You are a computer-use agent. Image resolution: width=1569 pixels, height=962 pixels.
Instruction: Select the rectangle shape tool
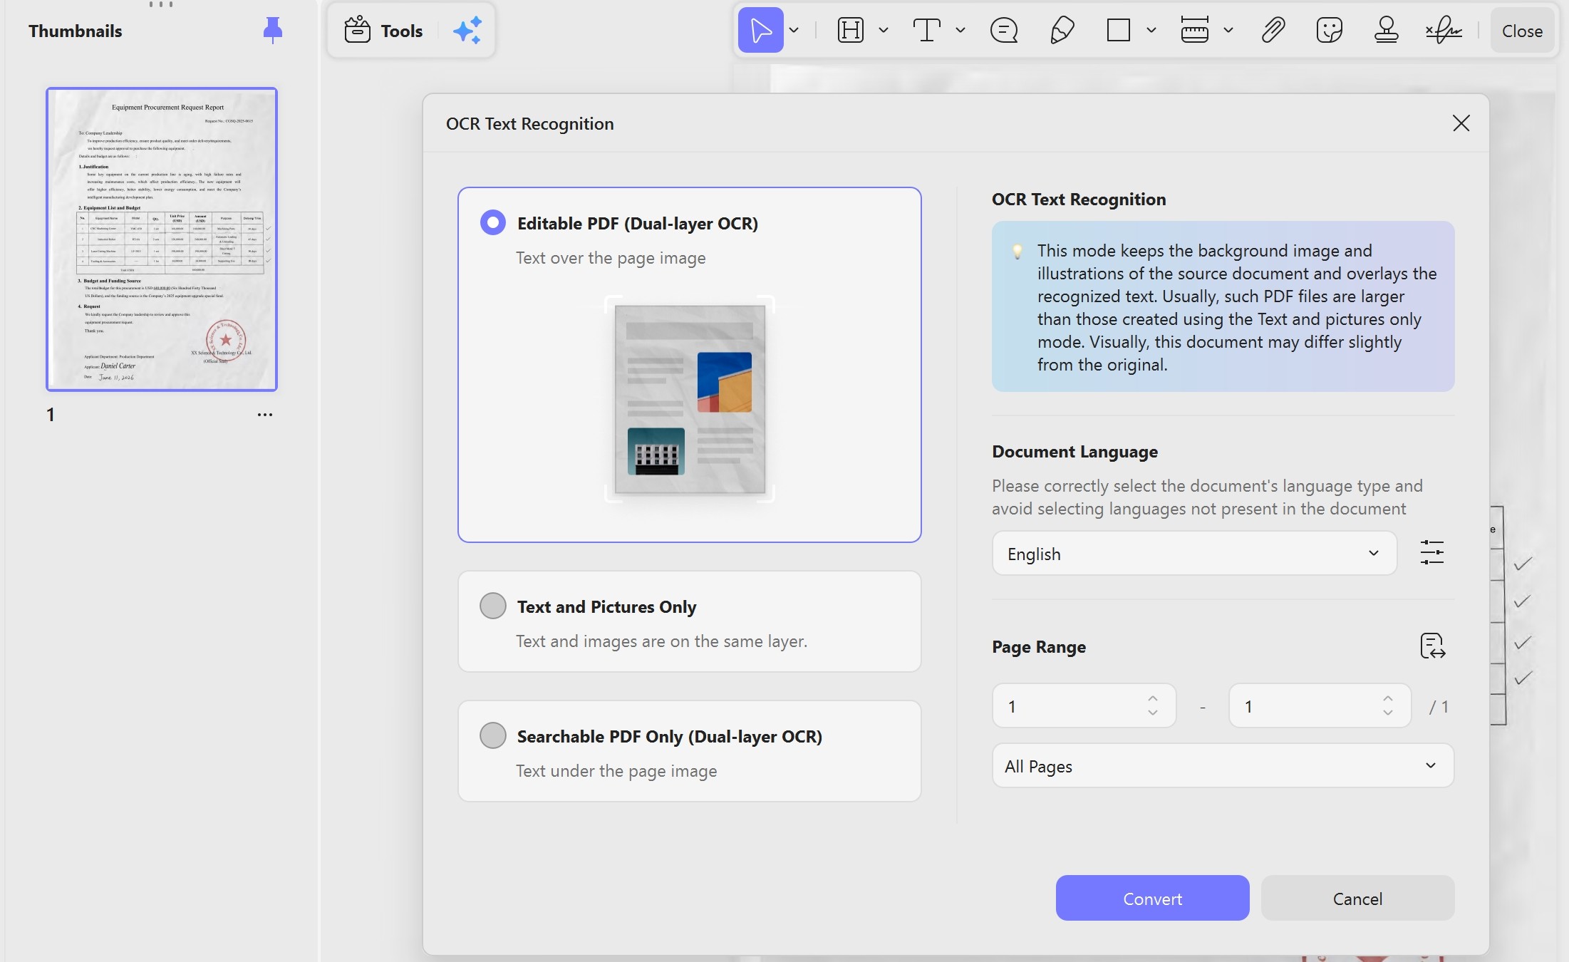tap(1119, 30)
